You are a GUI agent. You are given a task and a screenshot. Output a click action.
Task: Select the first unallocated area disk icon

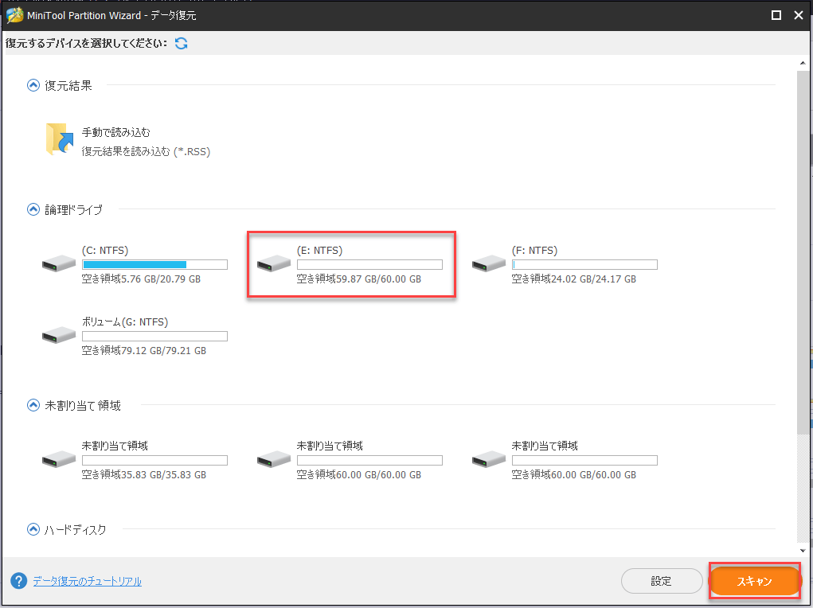(x=58, y=458)
